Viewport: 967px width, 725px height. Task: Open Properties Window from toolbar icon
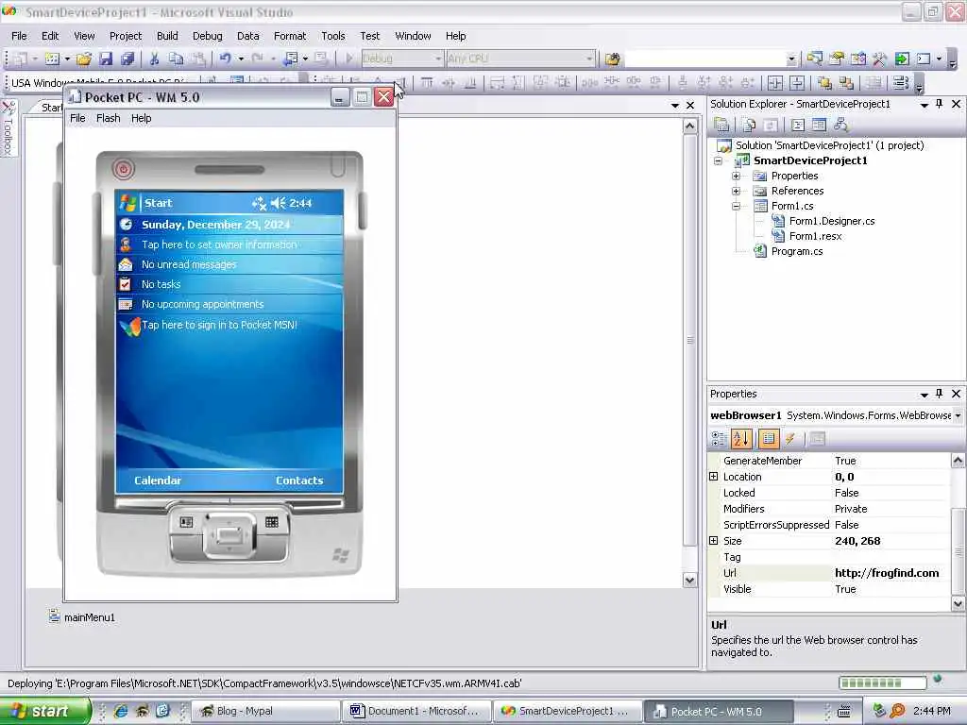(x=837, y=59)
